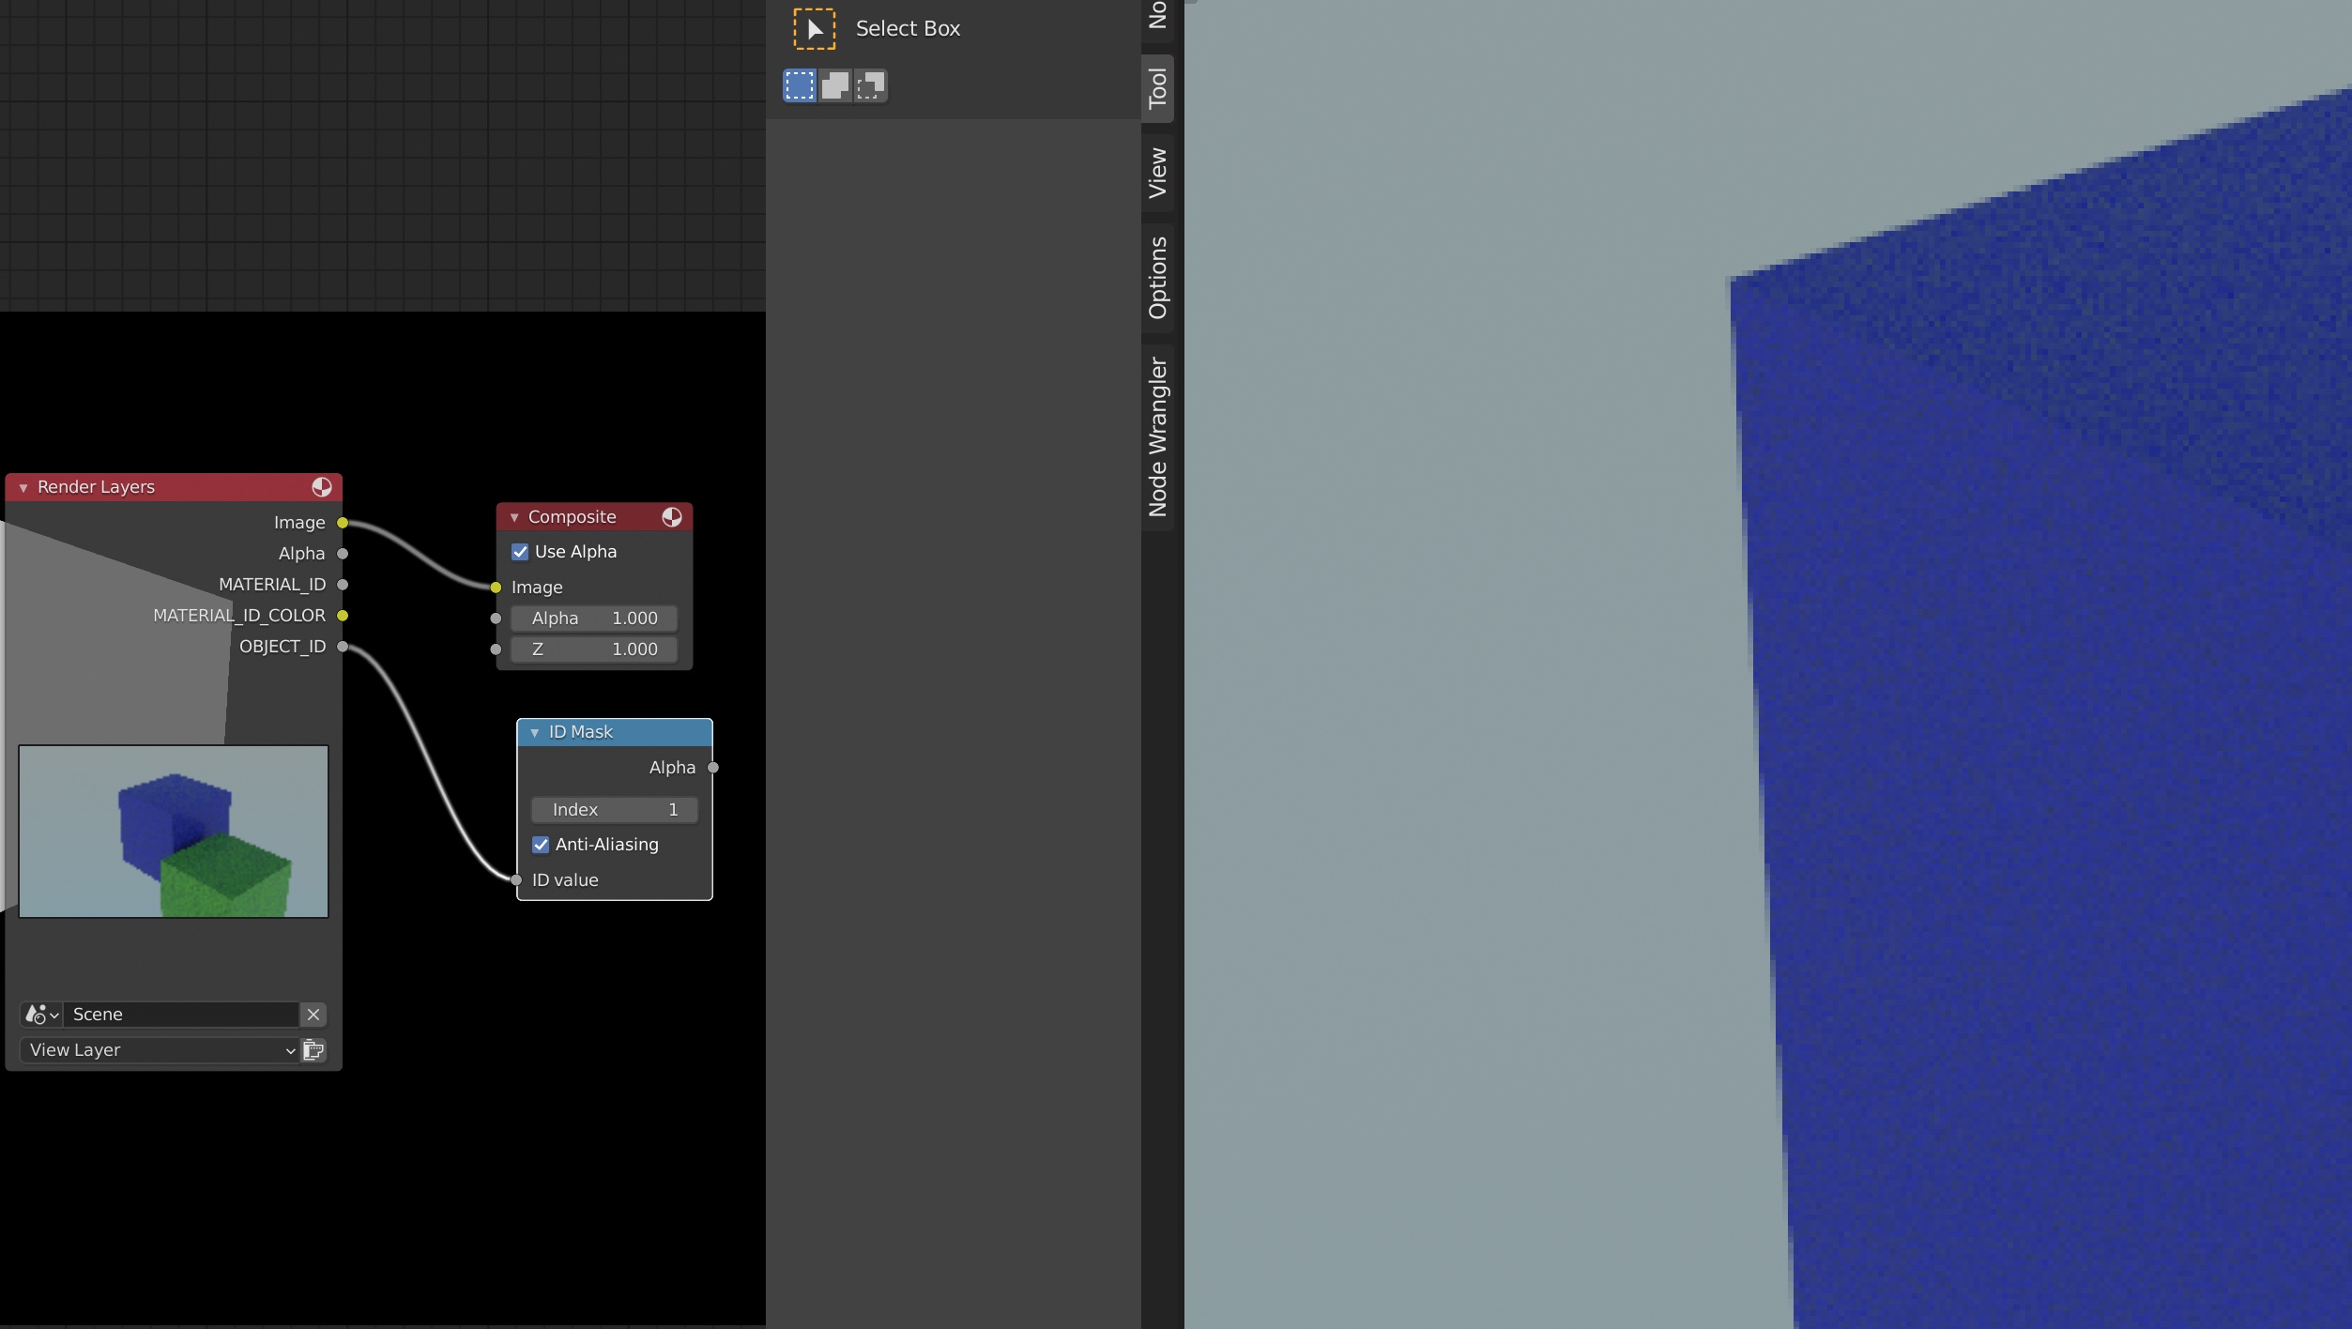Toggle the Render Layers node preview icon
This screenshot has width=2352, height=1329.
click(321, 486)
